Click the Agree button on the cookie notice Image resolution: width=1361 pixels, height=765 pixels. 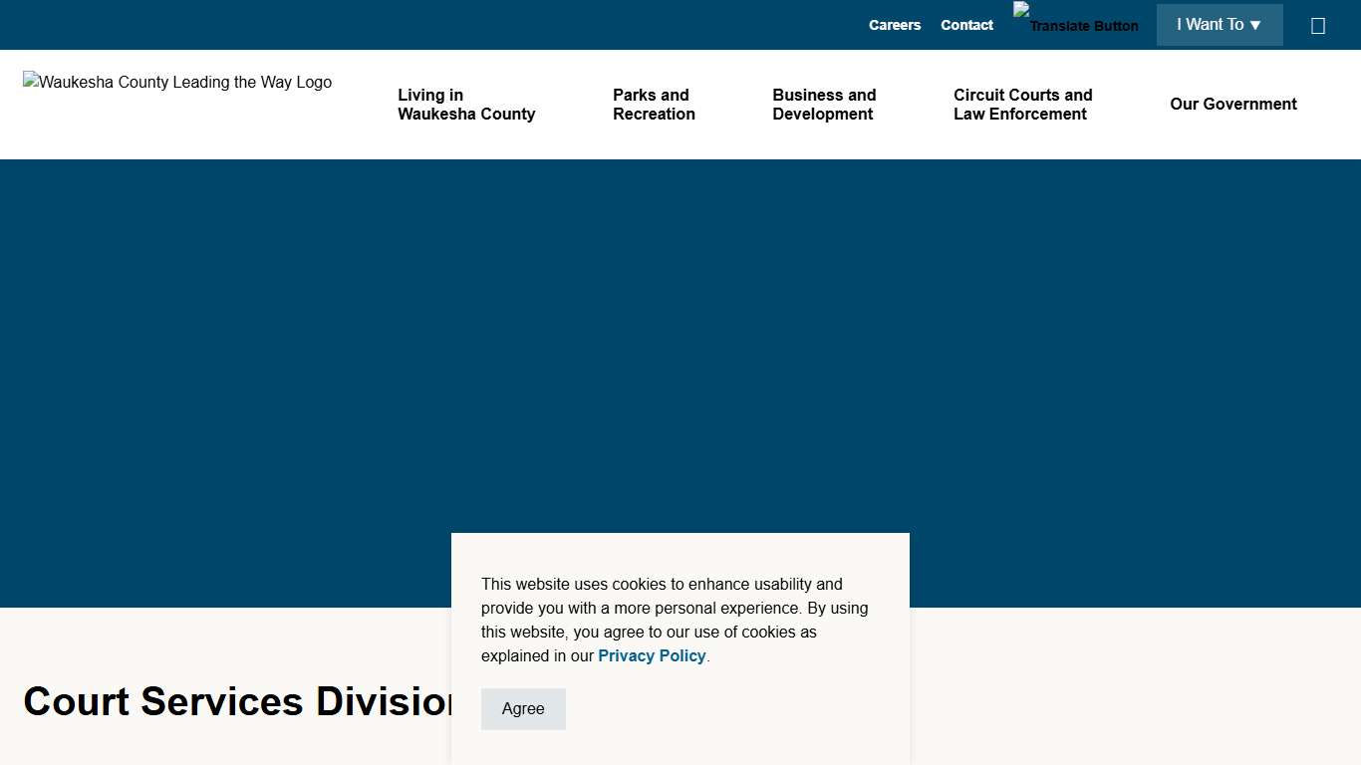coord(523,708)
